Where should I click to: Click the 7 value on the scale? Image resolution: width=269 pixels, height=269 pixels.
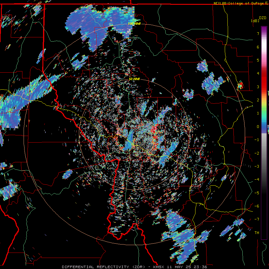click(x=258, y=33)
